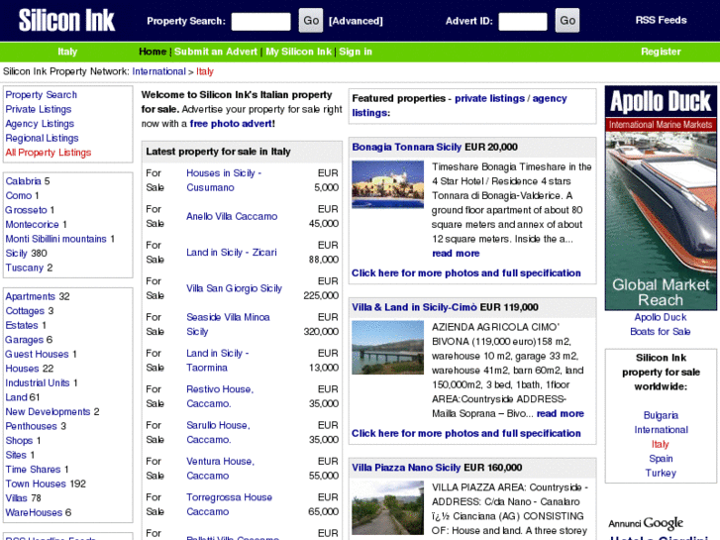720x540 pixels.
Task: Browse the Houses category
Action: 23,369
